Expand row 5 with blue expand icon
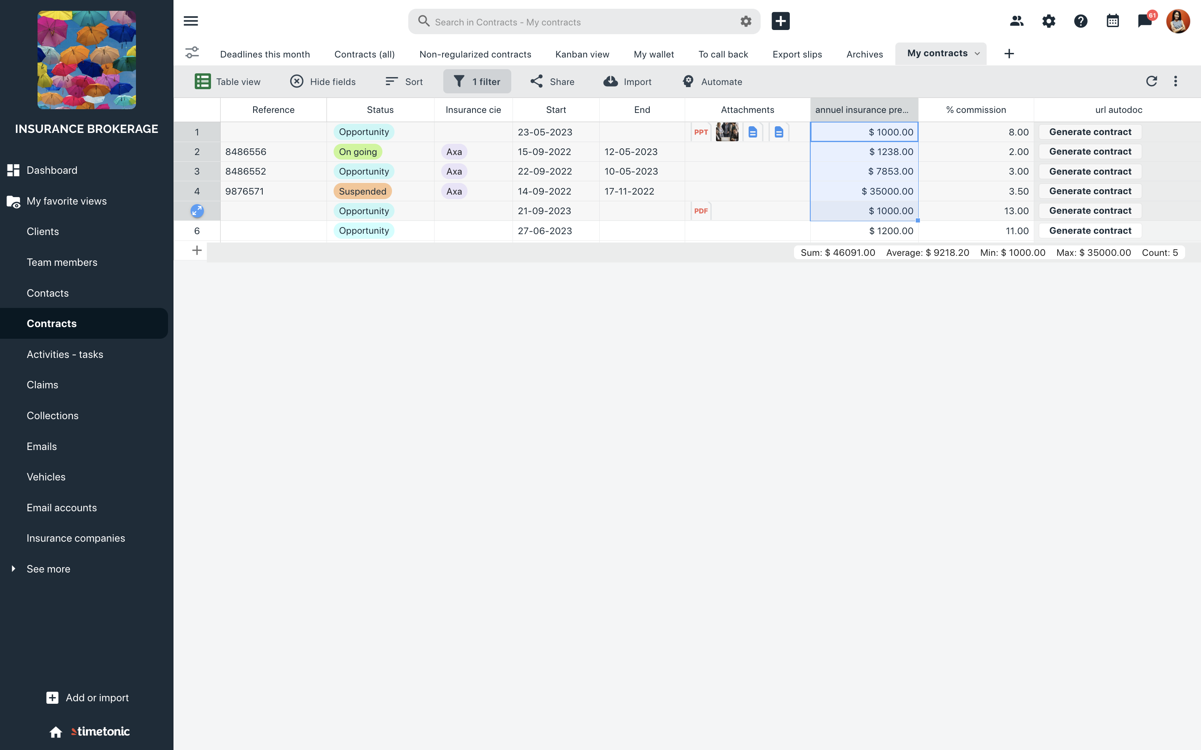1201x750 pixels. click(x=197, y=211)
